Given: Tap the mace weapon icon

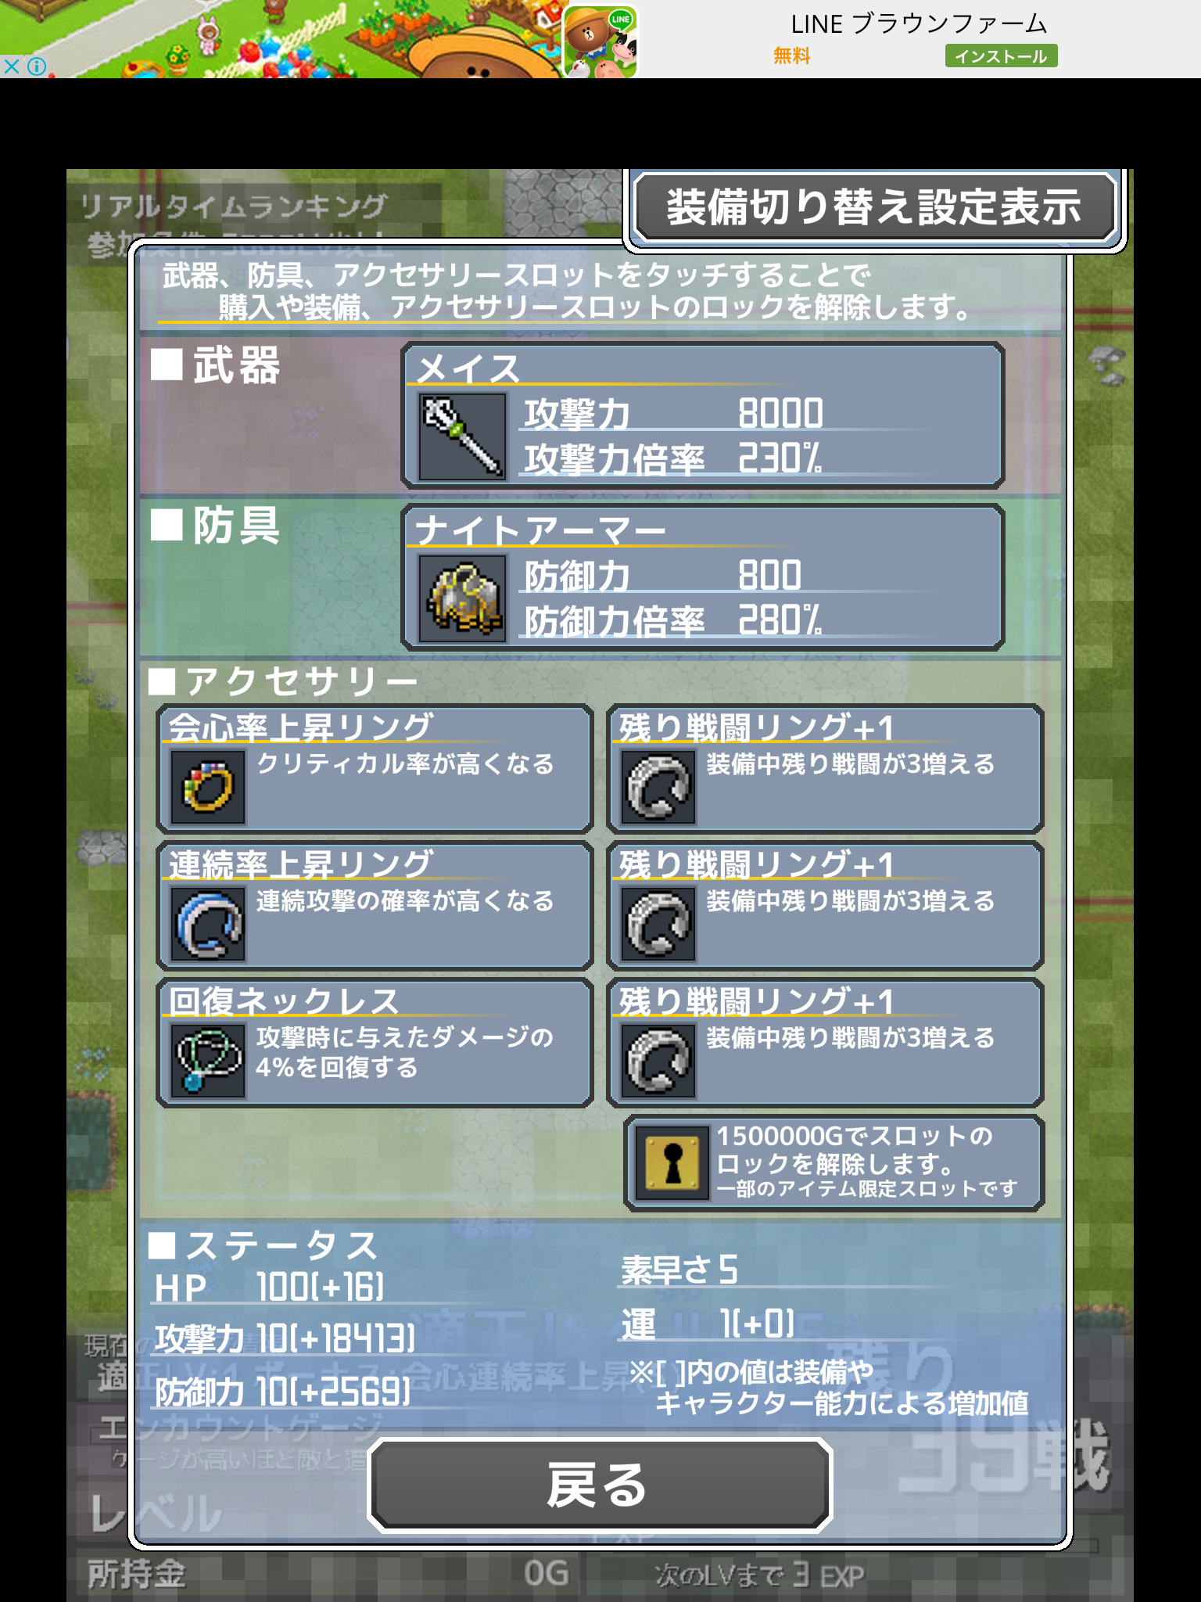Looking at the screenshot, I should 462,436.
